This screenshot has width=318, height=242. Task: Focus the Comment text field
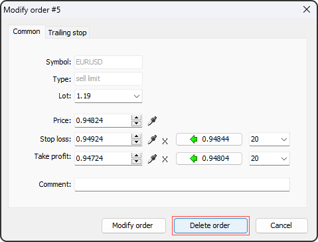coord(182,184)
